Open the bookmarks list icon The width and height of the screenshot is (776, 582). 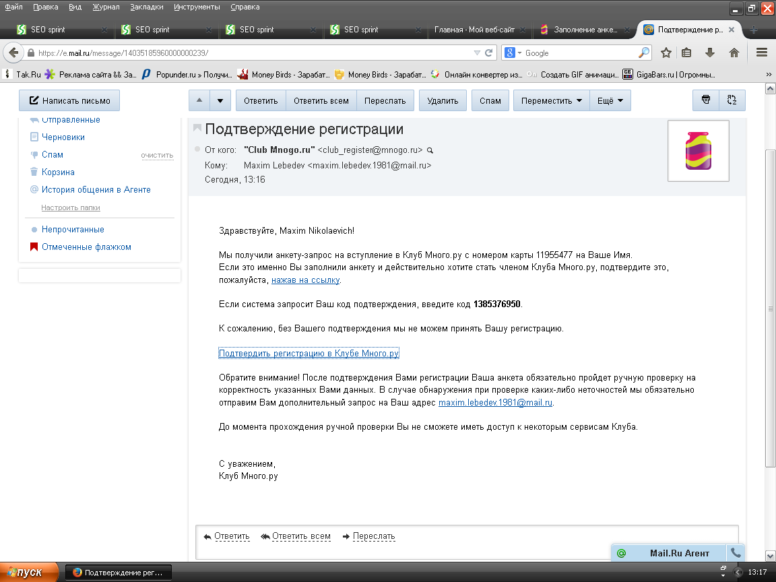(686, 53)
